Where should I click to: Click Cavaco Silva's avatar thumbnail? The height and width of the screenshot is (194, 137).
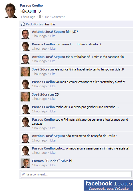click(25, 163)
